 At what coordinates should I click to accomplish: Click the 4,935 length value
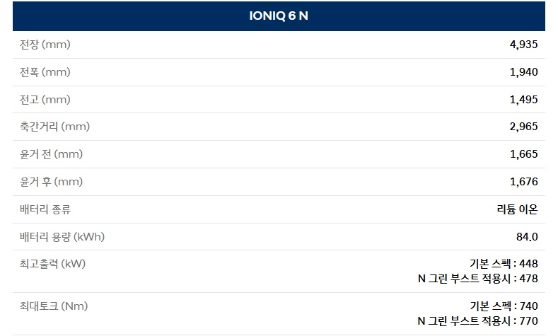[523, 45]
